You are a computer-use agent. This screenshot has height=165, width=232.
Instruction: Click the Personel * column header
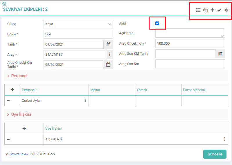(x=55, y=90)
